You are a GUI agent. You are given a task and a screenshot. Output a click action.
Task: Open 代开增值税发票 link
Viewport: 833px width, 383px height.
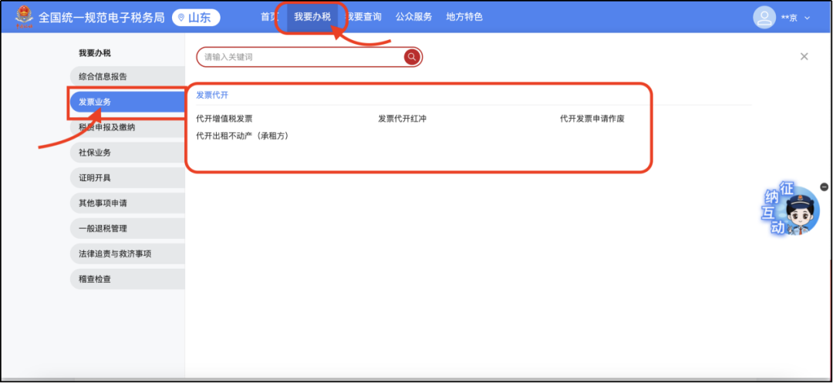coord(224,119)
